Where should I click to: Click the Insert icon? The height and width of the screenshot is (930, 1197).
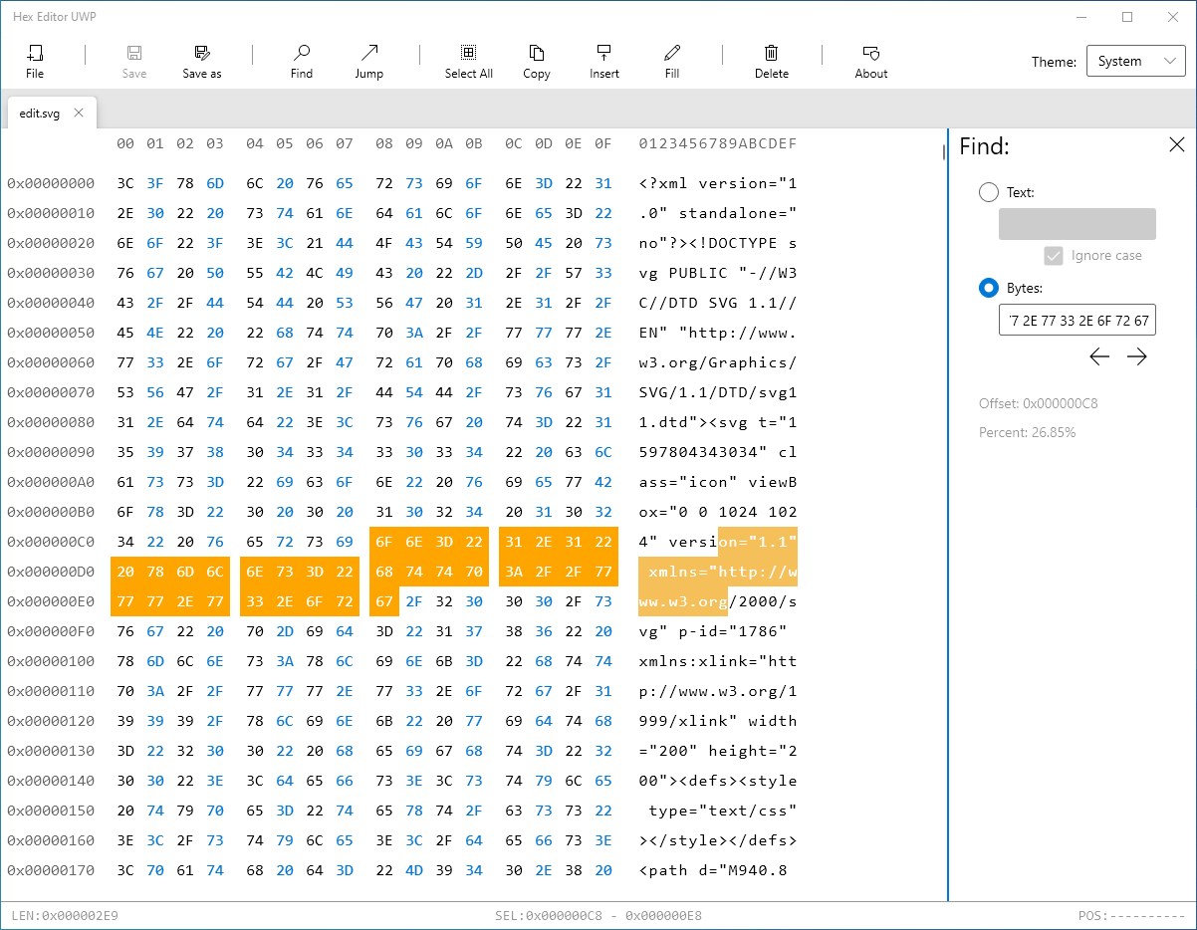pyautogui.click(x=603, y=54)
